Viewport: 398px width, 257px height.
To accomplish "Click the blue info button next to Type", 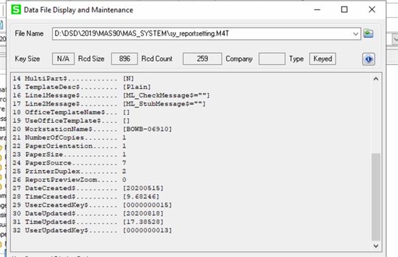I will click(x=369, y=59).
